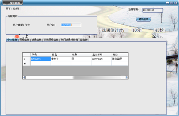Click the 姓名 column header
179x116 pixels.
(61, 55)
